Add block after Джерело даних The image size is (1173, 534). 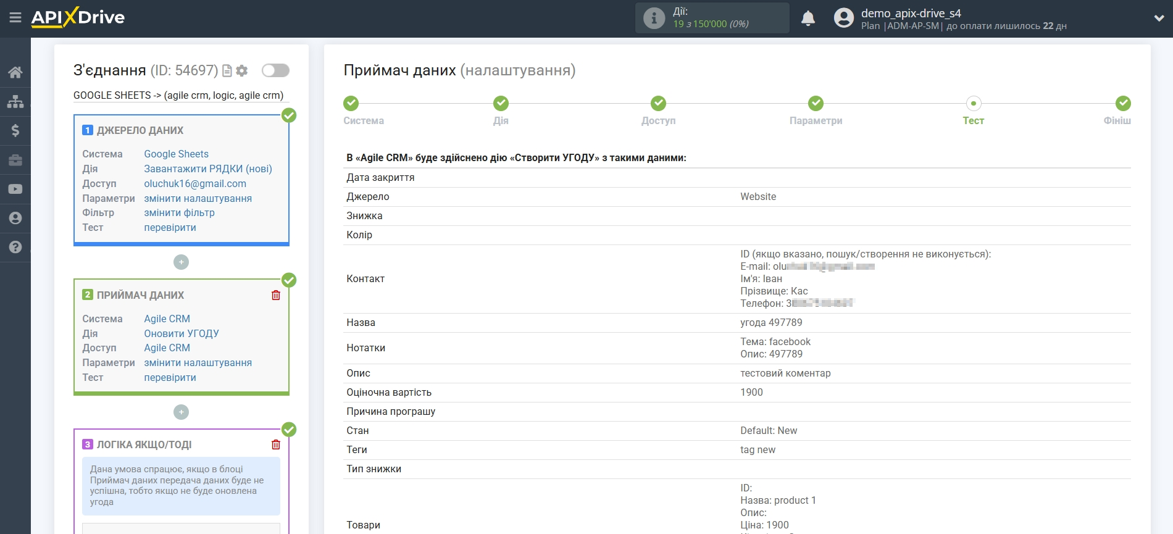tap(181, 262)
